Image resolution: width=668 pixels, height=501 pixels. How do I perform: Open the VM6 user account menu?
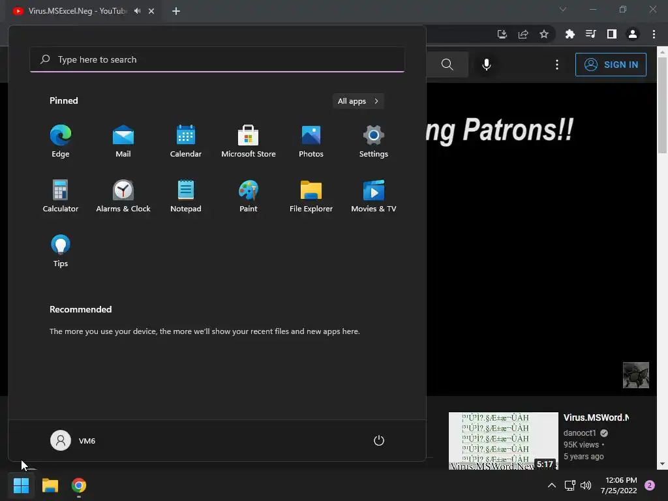[x=73, y=440]
